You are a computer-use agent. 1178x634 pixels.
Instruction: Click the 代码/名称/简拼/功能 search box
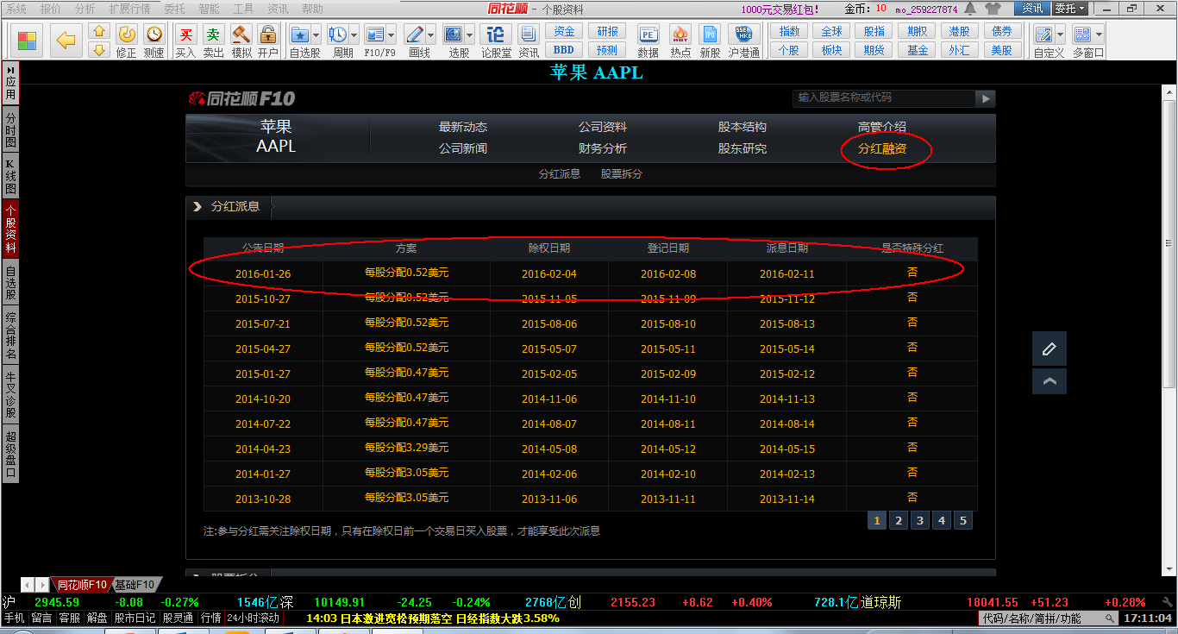[1049, 618]
